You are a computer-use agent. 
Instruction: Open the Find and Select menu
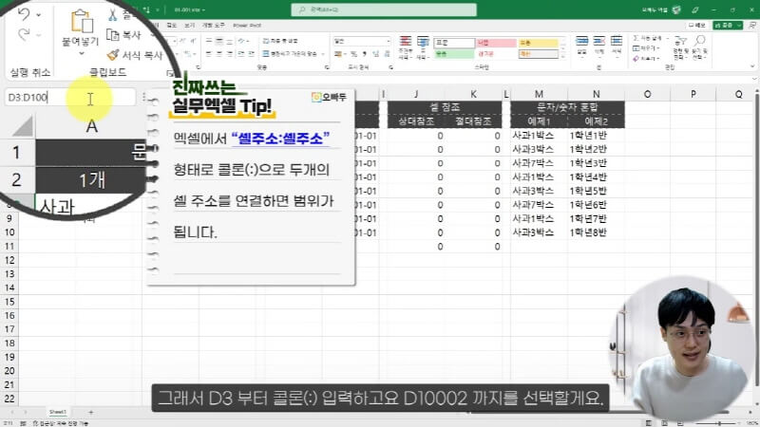699,47
